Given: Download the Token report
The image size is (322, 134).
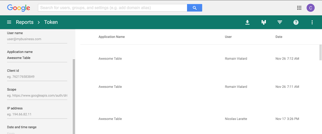Looking at the screenshot, I should [247, 22].
